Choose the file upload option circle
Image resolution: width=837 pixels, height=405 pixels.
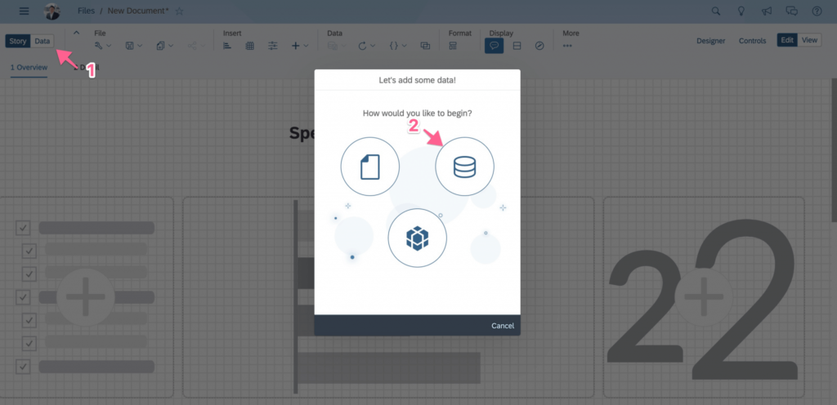(x=369, y=167)
